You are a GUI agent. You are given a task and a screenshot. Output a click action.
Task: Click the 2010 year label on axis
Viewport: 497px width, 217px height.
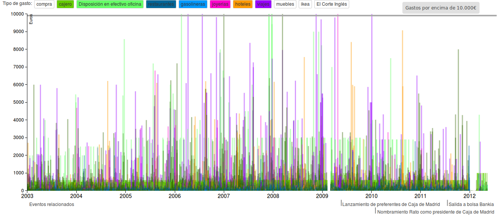tap(371, 196)
